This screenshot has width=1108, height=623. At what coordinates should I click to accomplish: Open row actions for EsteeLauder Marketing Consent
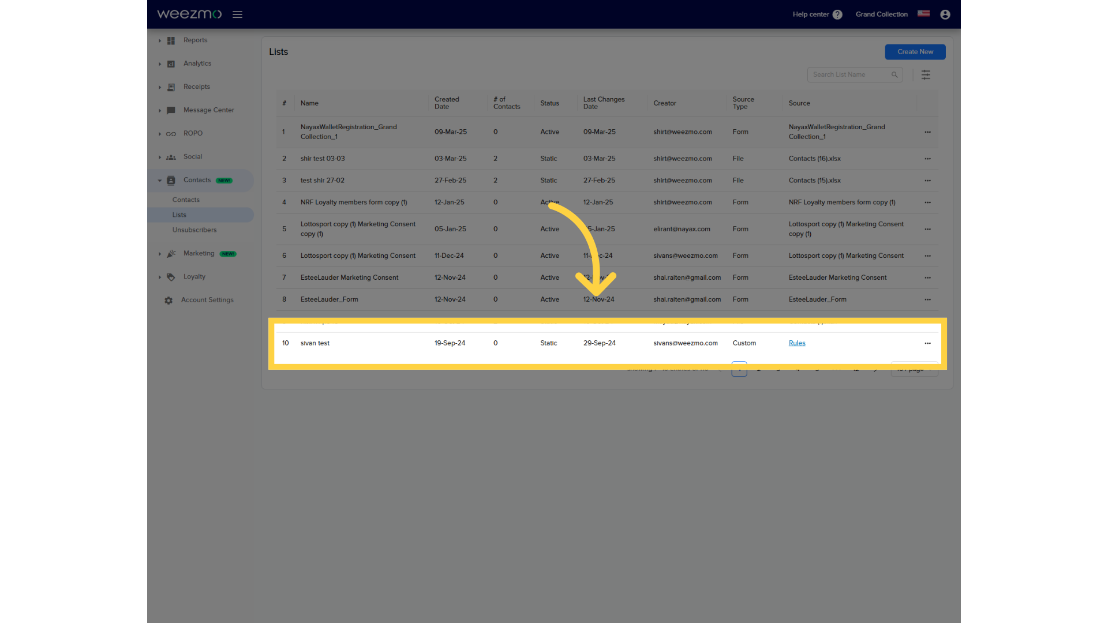(x=927, y=277)
